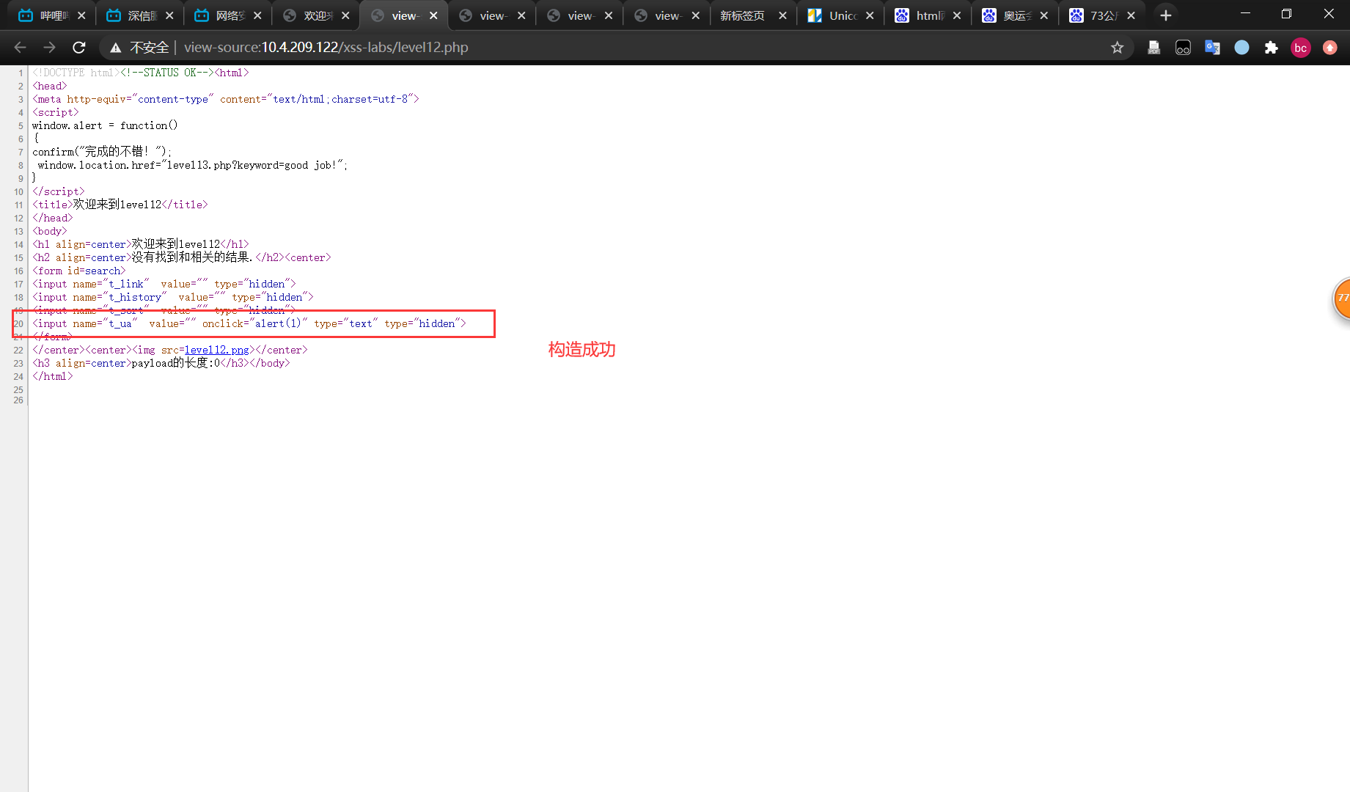
Task: Click the PDF extension icon
Action: [x=1153, y=48]
